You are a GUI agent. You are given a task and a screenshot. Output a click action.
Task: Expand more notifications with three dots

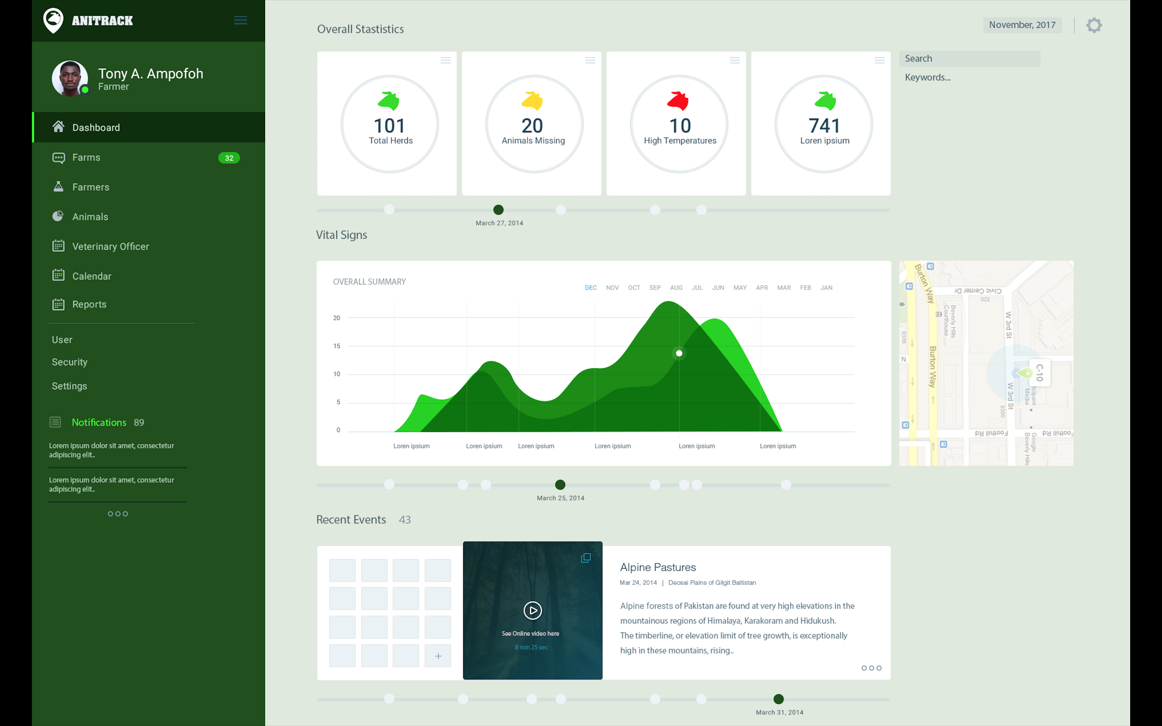pyautogui.click(x=118, y=514)
